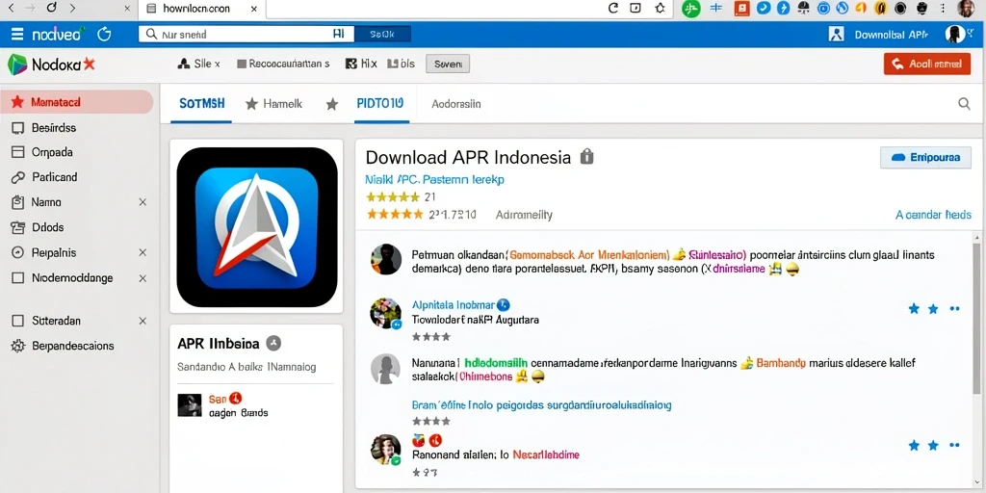986x493 pixels.
Task: Open the Nialkl APC. Pastemn lerekp link
Action: point(434,180)
